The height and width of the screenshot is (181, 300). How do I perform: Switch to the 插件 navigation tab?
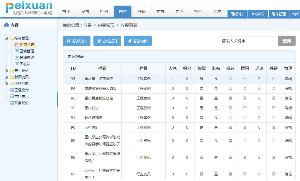click(x=198, y=12)
